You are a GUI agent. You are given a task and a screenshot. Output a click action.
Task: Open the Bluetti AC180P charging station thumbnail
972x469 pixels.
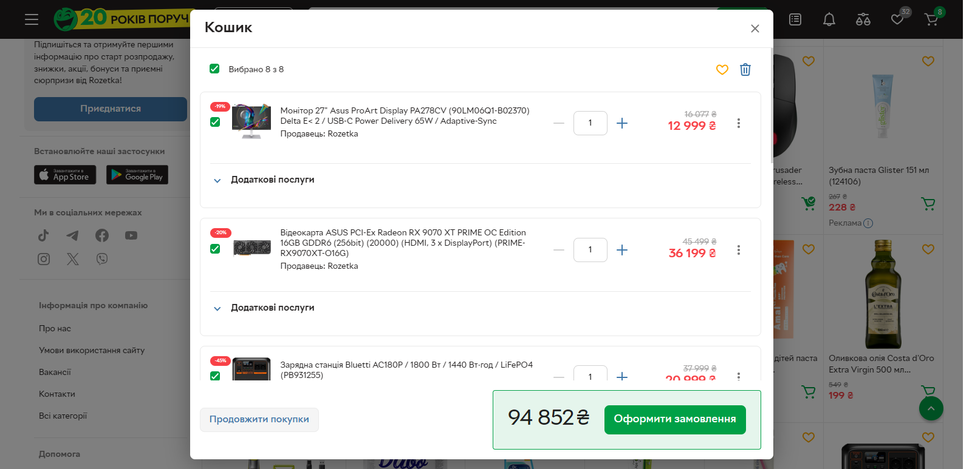252,369
